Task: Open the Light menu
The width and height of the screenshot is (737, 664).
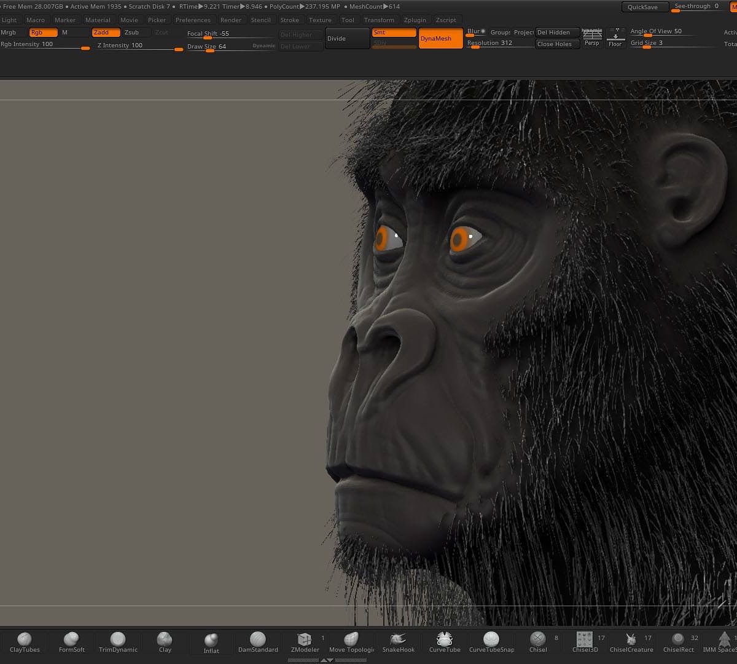Action: coord(9,20)
